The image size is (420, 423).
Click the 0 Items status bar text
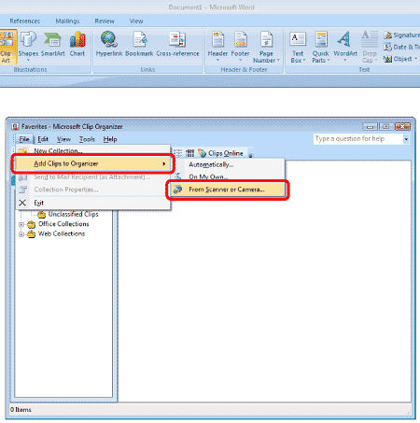(21, 410)
